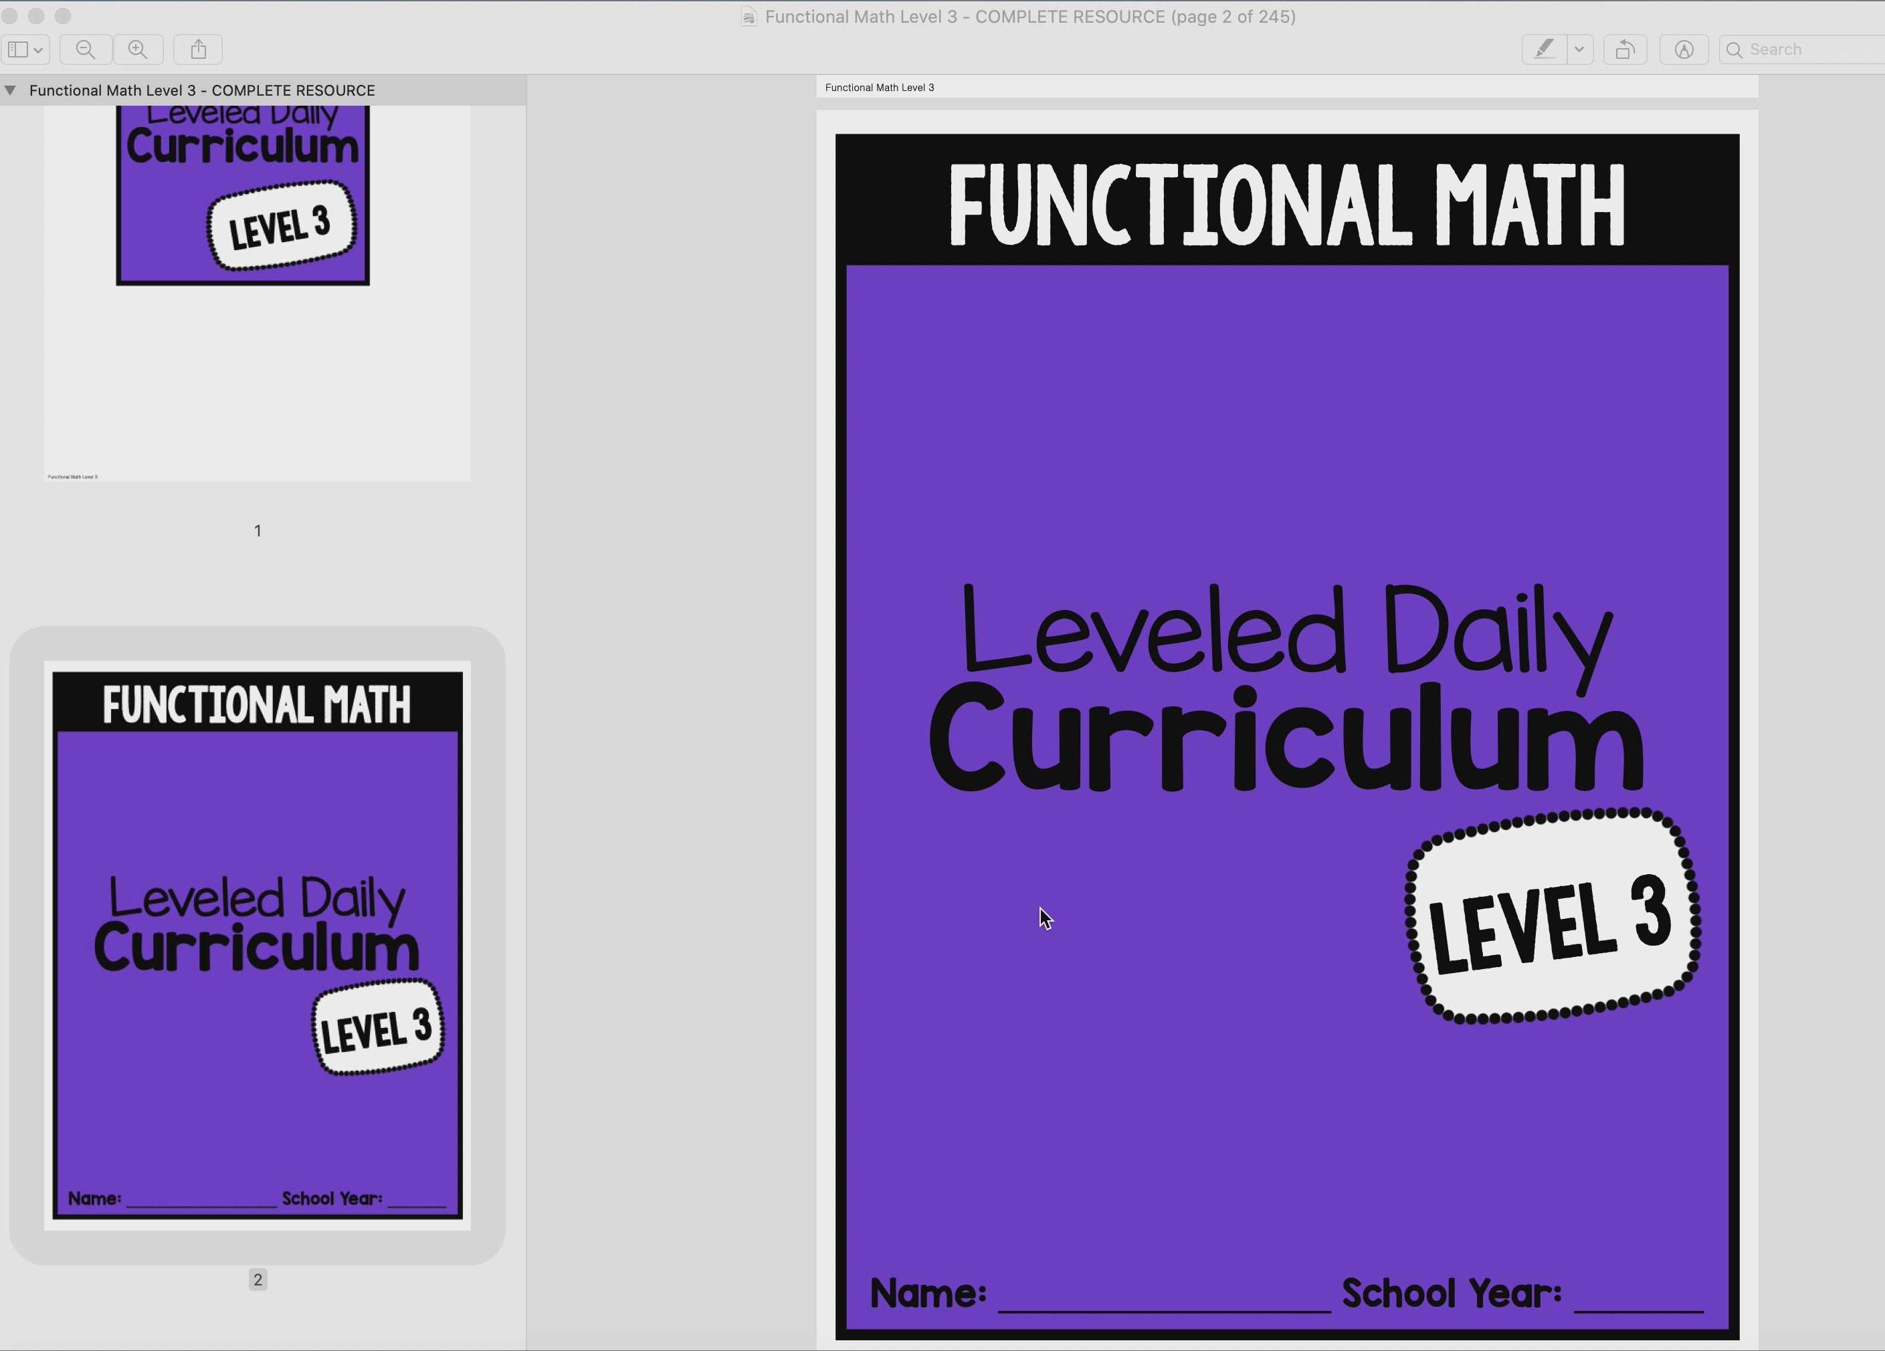Show the Markup toolbar

(x=1683, y=49)
